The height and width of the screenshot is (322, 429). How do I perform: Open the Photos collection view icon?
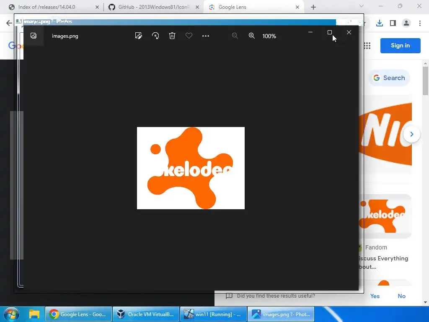[x=34, y=36]
